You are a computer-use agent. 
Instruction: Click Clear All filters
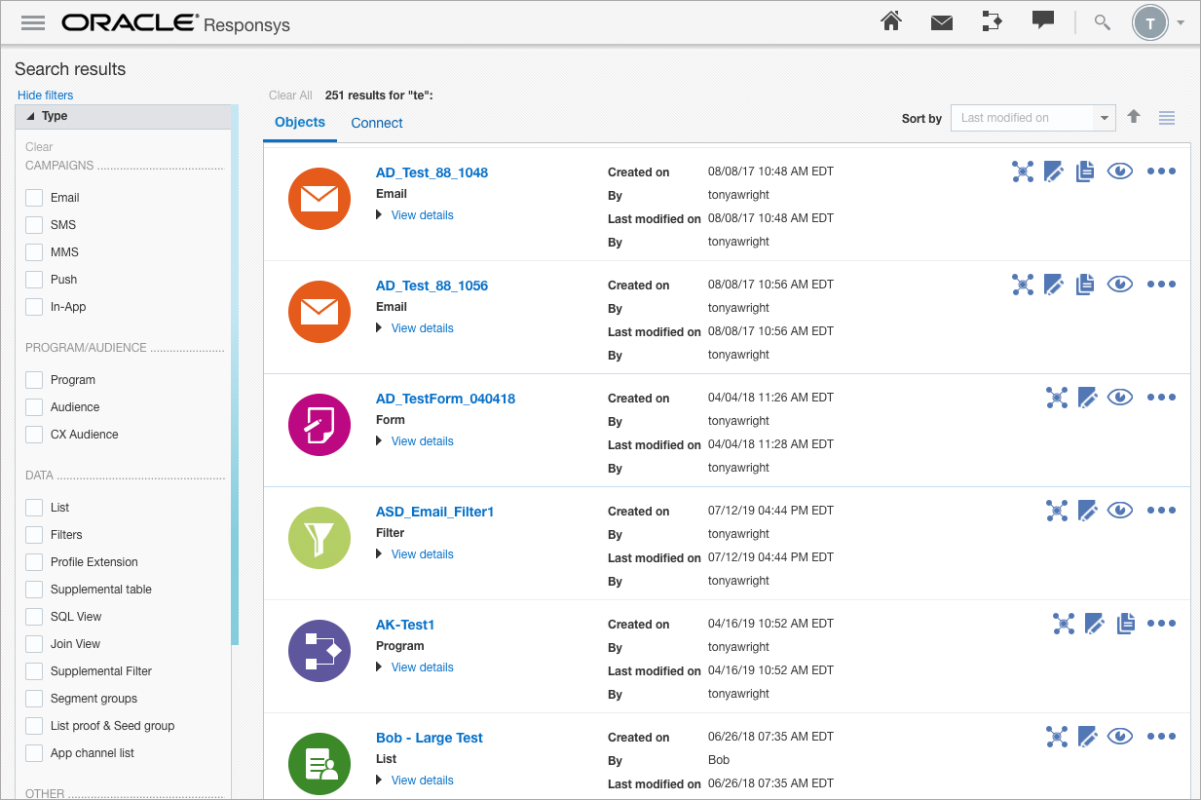tap(290, 95)
